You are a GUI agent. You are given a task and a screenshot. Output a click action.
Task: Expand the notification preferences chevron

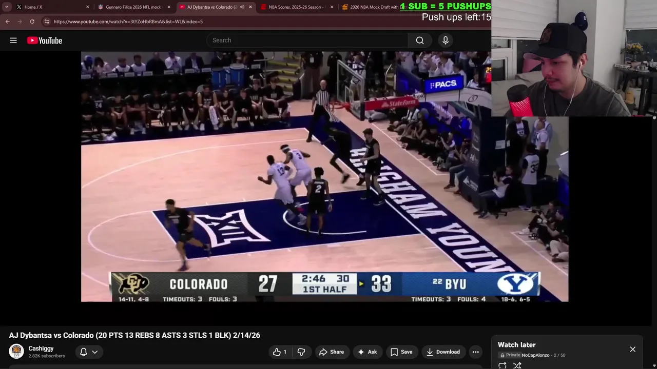[94, 352]
